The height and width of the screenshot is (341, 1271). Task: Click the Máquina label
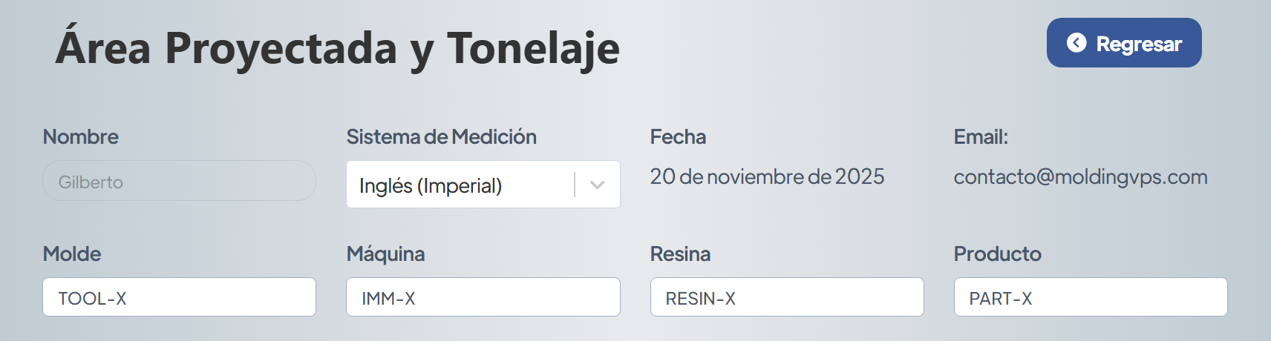coord(385,254)
